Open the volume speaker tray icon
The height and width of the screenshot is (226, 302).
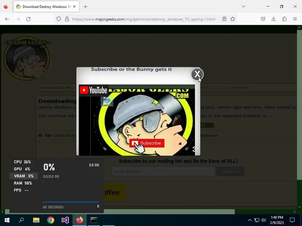(264, 220)
